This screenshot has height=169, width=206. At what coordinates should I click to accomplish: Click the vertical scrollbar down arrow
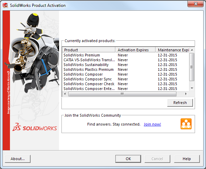192,88
